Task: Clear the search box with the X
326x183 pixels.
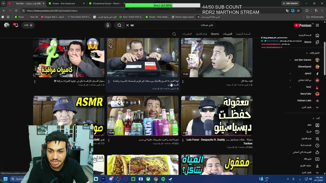Action: click(x=128, y=25)
